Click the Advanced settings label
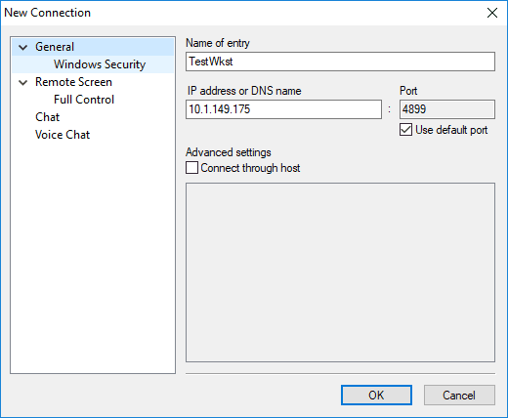Image resolution: width=508 pixels, height=418 pixels. pyautogui.click(x=229, y=152)
